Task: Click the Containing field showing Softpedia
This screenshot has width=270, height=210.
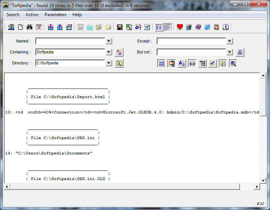Action: click(70, 52)
